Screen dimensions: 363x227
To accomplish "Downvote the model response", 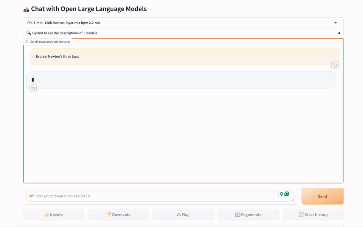I will (x=118, y=215).
